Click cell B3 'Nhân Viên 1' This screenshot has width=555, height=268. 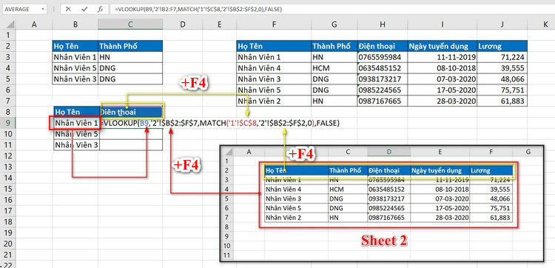75,57
